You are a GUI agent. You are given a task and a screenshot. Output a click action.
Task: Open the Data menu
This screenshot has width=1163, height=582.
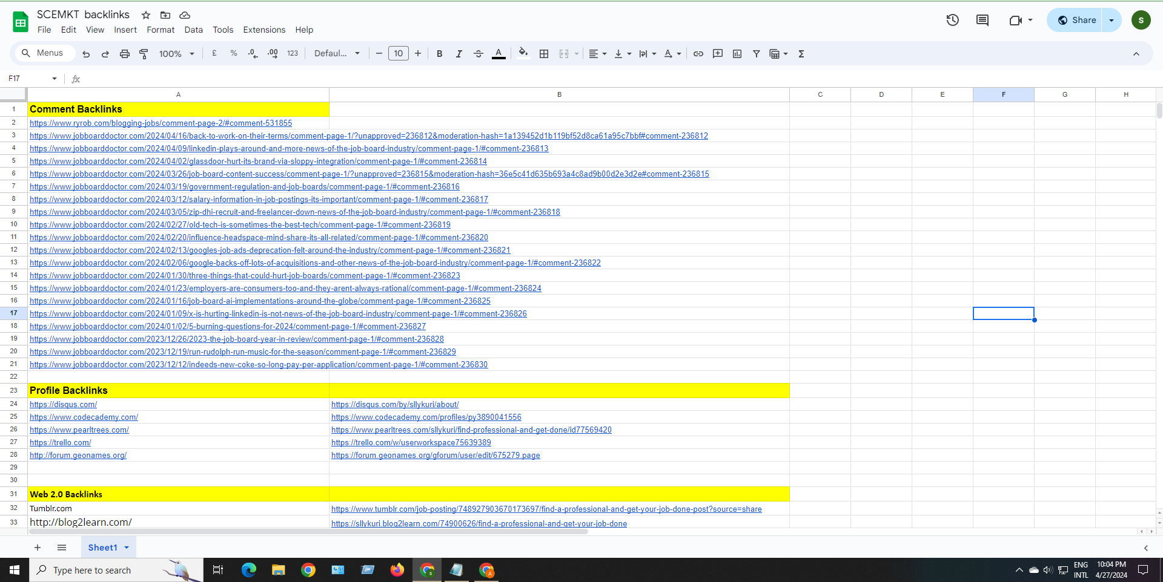[193, 30]
